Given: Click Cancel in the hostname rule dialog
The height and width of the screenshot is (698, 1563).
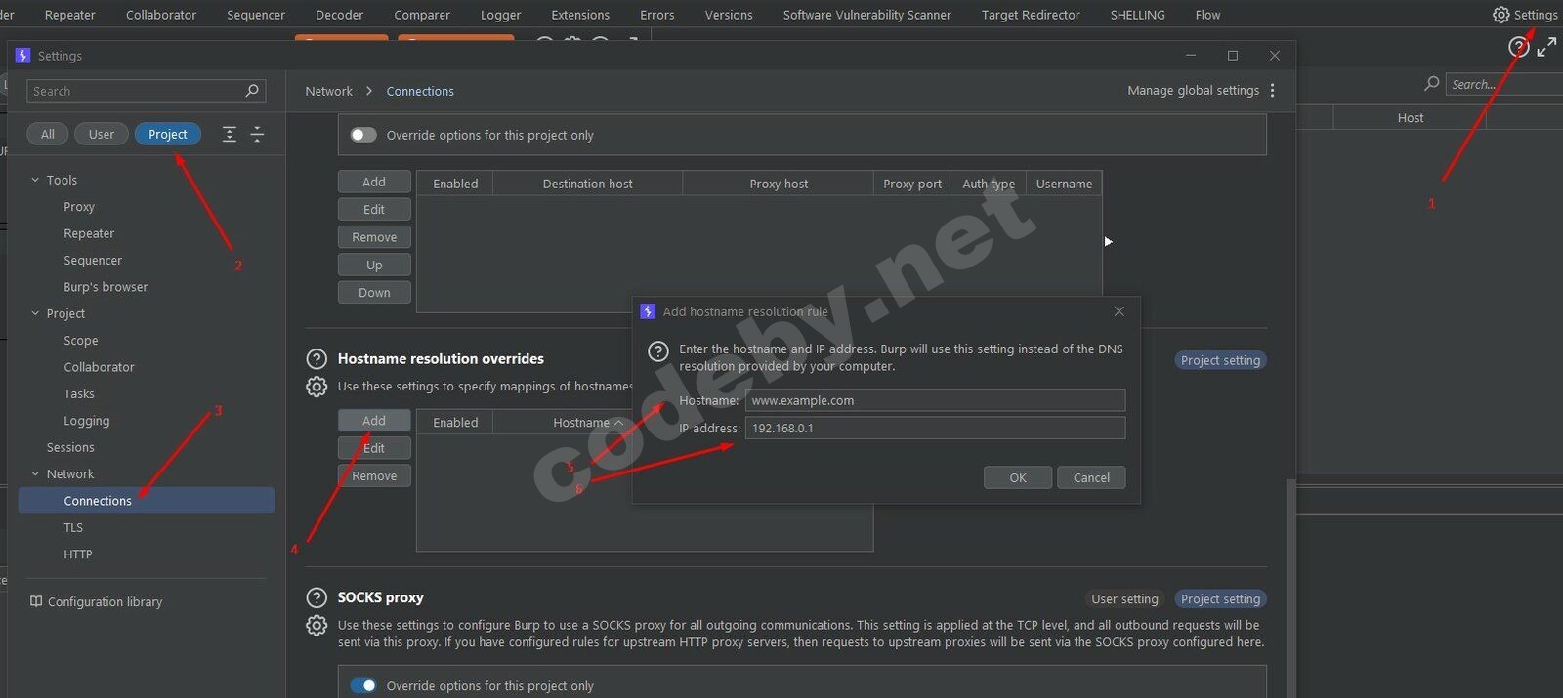Looking at the screenshot, I should pos(1091,477).
